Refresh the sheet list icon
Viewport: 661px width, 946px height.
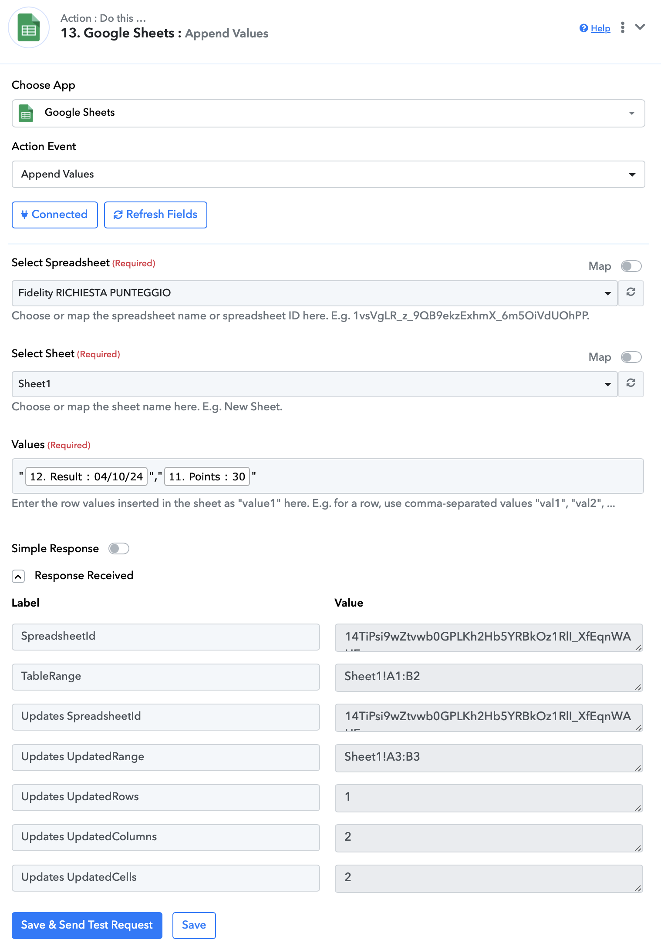pos(631,383)
